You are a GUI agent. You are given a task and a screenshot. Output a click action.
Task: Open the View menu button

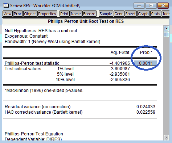pyautogui.click(x=8, y=14)
